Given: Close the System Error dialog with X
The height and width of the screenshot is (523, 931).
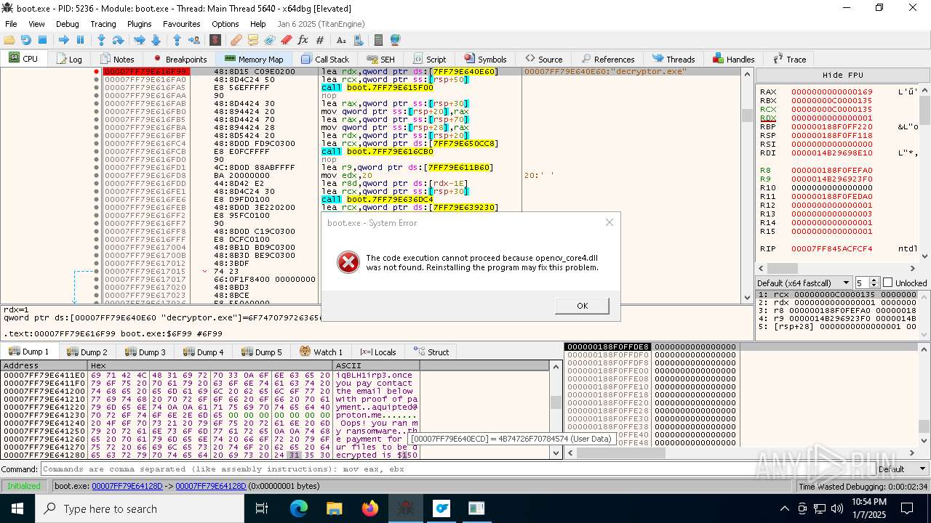Looking at the screenshot, I should click(x=610, y=222).
